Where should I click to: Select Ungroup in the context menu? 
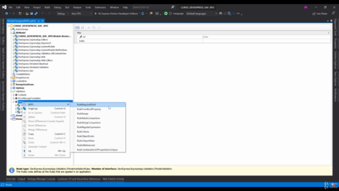pos(46,108)
